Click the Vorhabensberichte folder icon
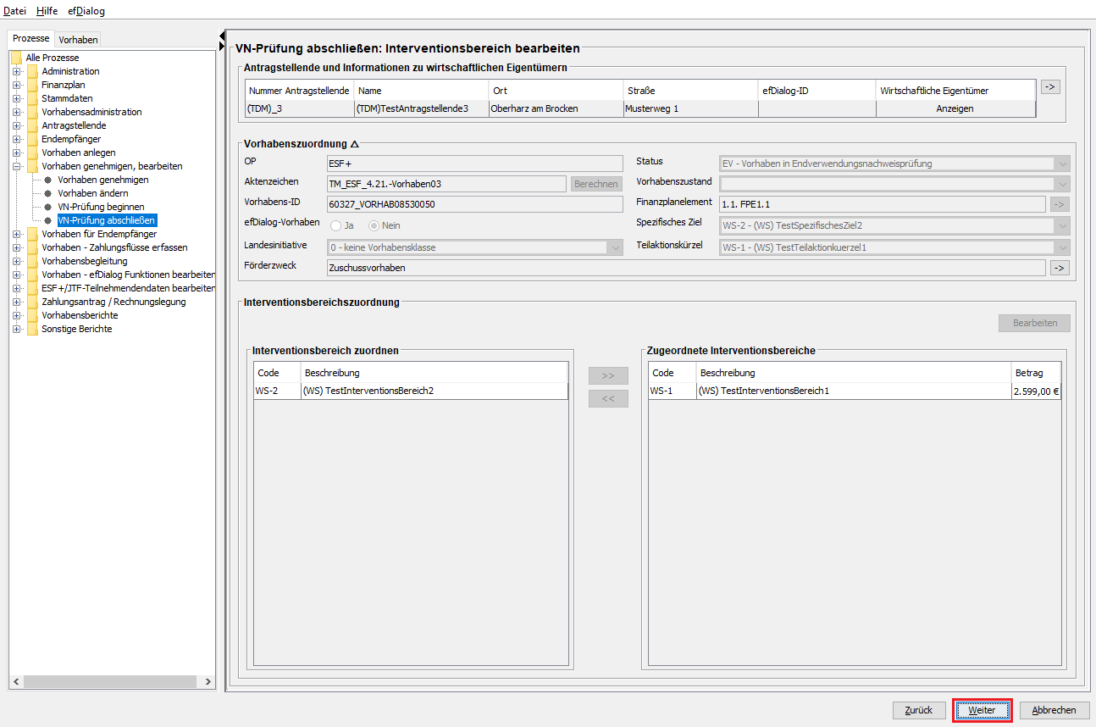Viewport: 1096px width, 727px height. tap(32, 315)
